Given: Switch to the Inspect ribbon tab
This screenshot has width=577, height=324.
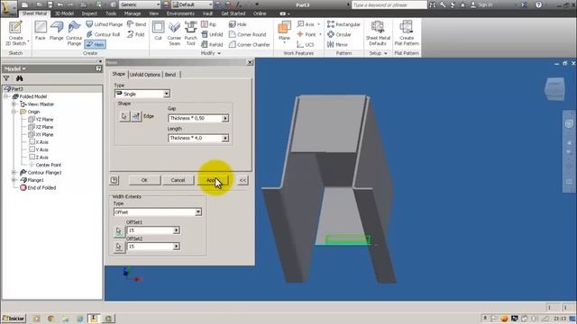Looking at the screenshot, I should pyautogui.click(x=89, y=13).
